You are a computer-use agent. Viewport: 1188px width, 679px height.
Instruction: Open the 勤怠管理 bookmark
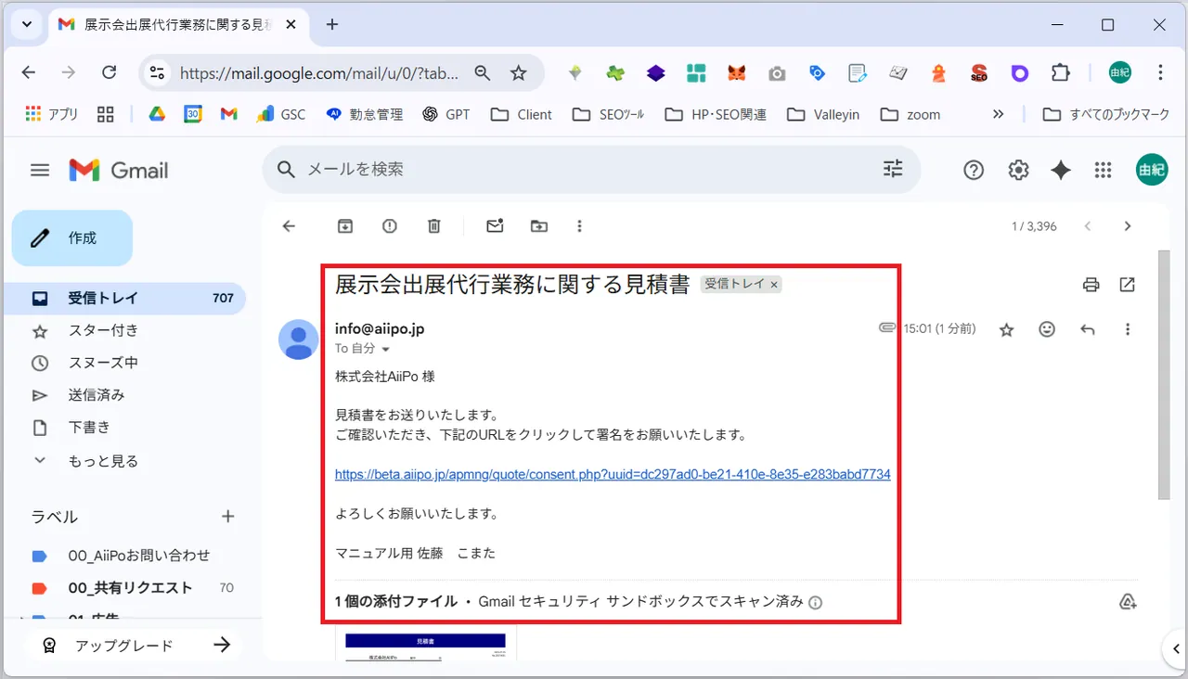(x=364, y=114)
